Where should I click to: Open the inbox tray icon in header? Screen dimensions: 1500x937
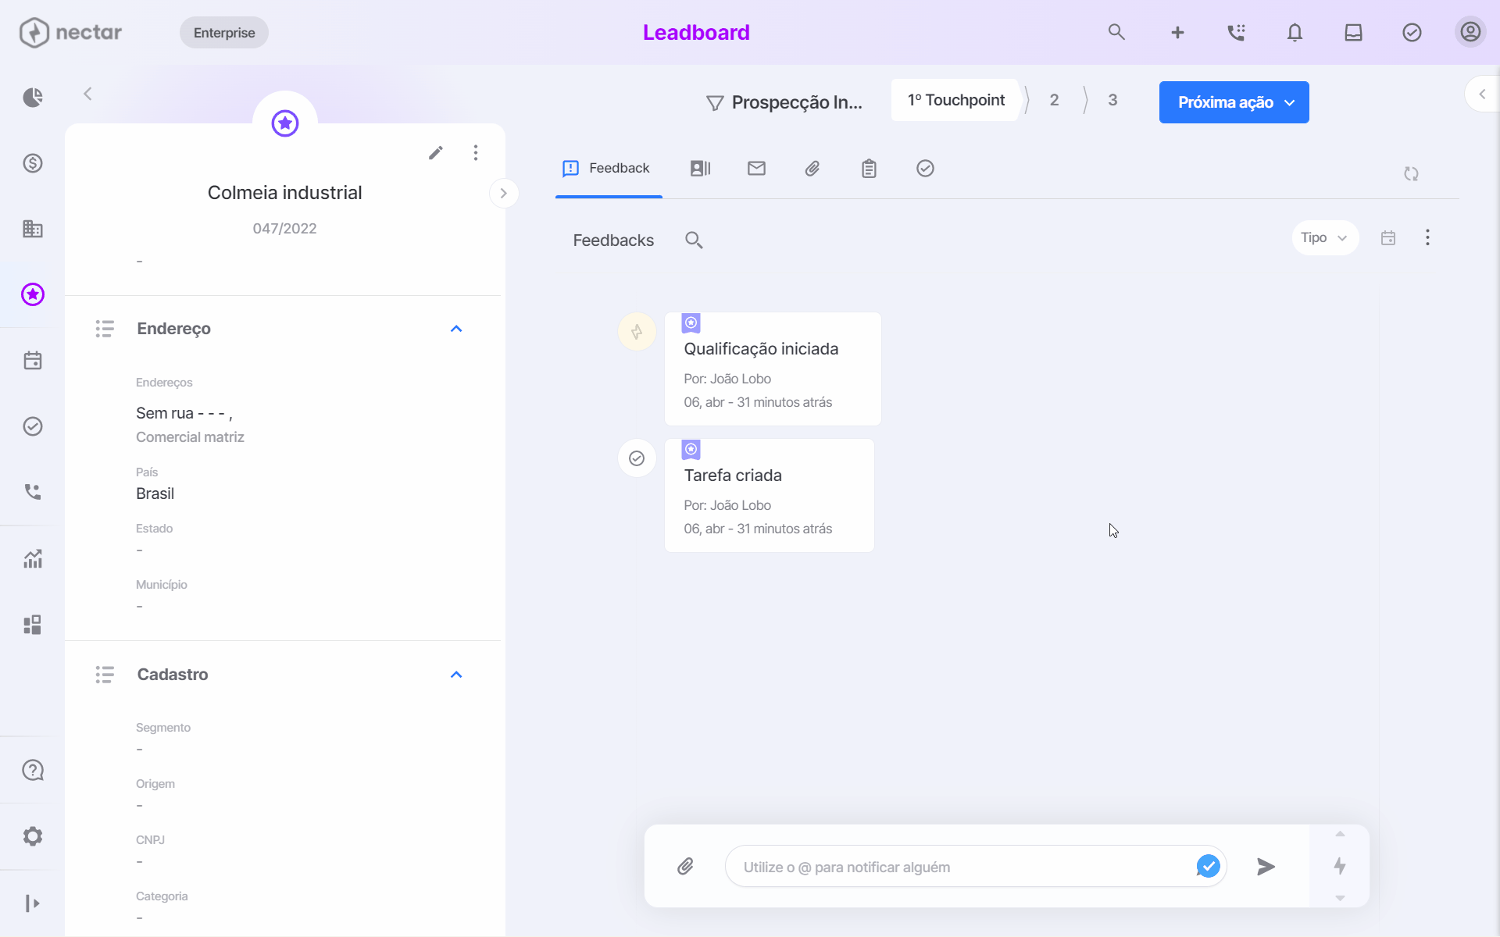pos(1353,32)
